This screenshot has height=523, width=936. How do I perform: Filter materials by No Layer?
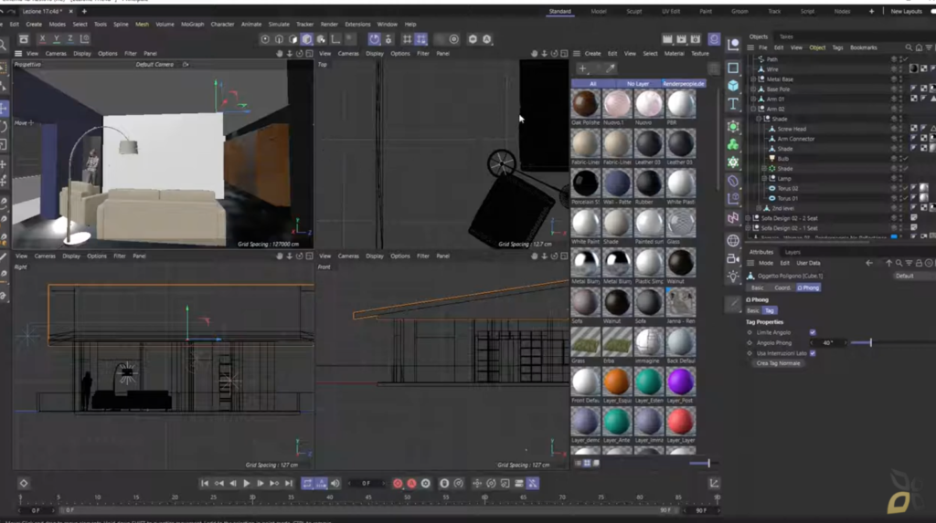click(x=637, y=84)
